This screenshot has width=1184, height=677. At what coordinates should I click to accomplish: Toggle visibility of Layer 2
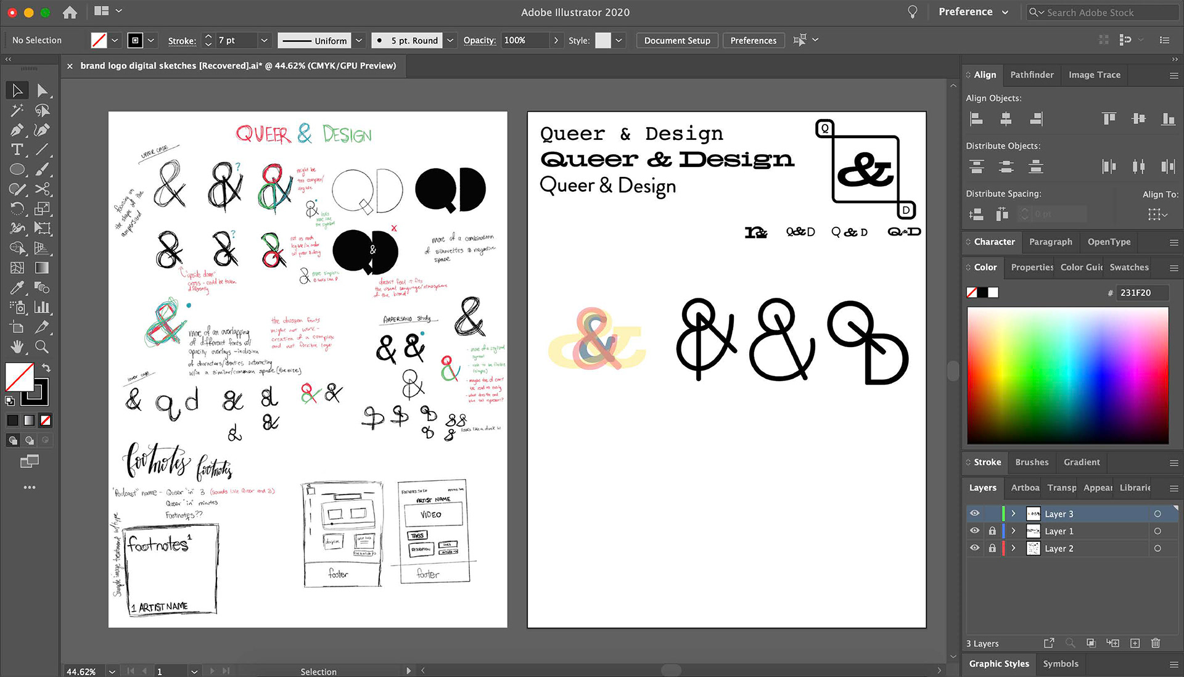coord(974,548)
